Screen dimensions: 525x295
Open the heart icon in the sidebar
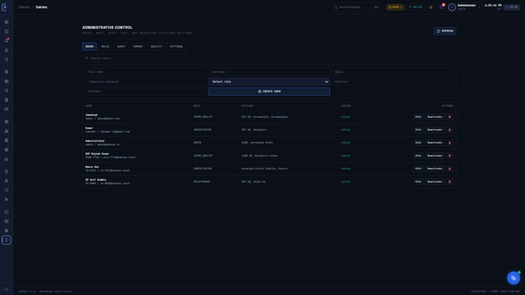click(7, 190)
